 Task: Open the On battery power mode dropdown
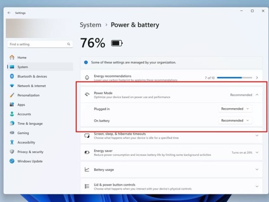(x=235, y=121)
